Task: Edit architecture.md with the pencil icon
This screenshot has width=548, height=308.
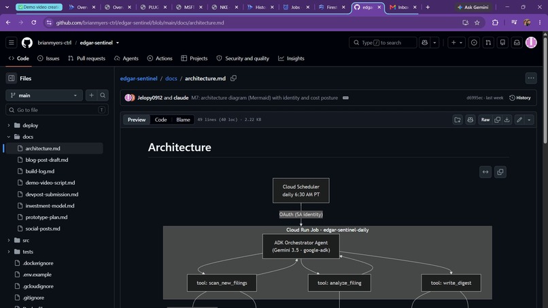Action: click(x=519, y=120)
